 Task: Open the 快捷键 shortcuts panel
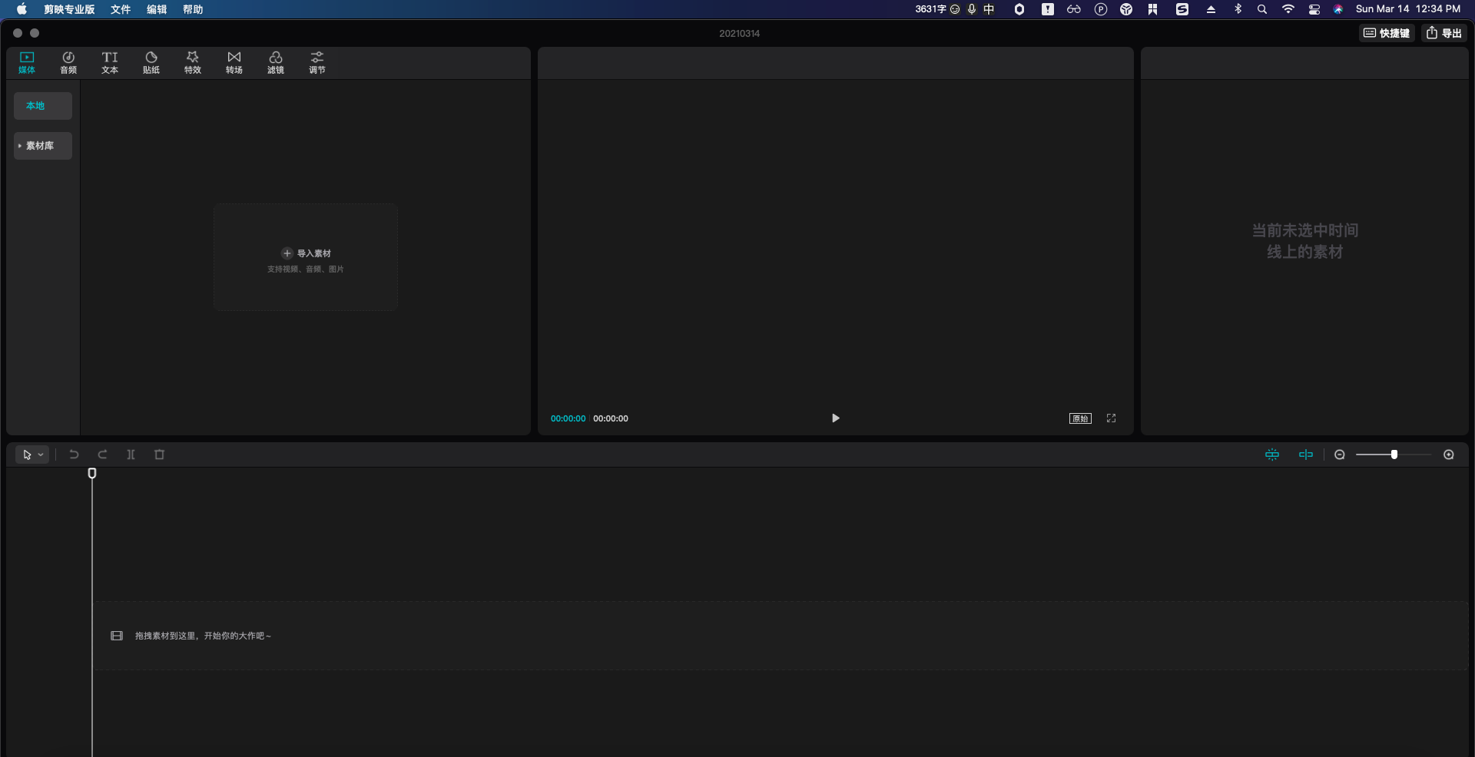coord(1387,33)
